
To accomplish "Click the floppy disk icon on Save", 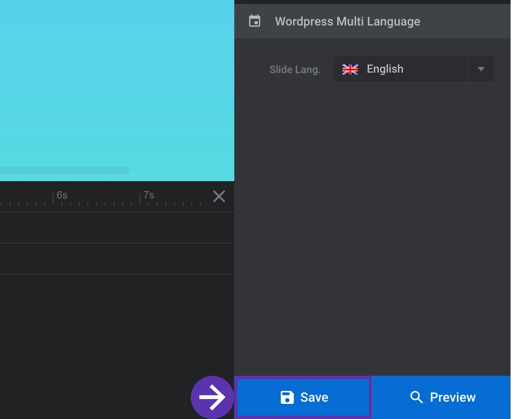I will (x=287, y=397).
